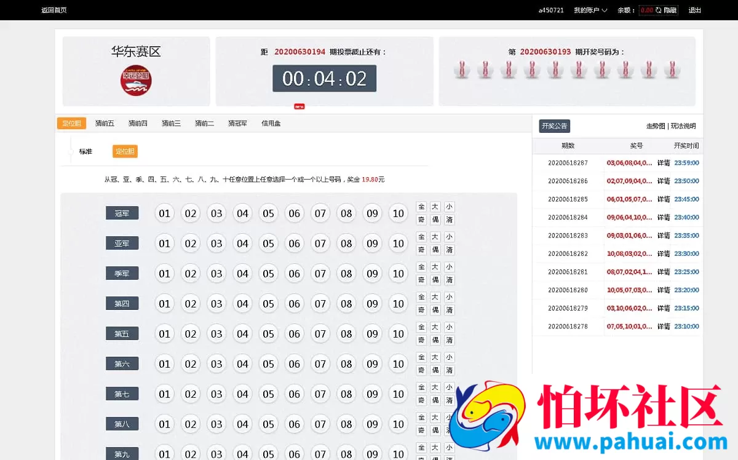Expand the 我的账户 dropdown
The image size is (738, 460).
tap(590, 10)
